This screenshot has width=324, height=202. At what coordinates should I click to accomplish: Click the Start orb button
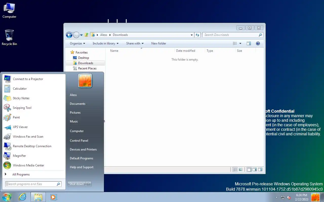7,197
